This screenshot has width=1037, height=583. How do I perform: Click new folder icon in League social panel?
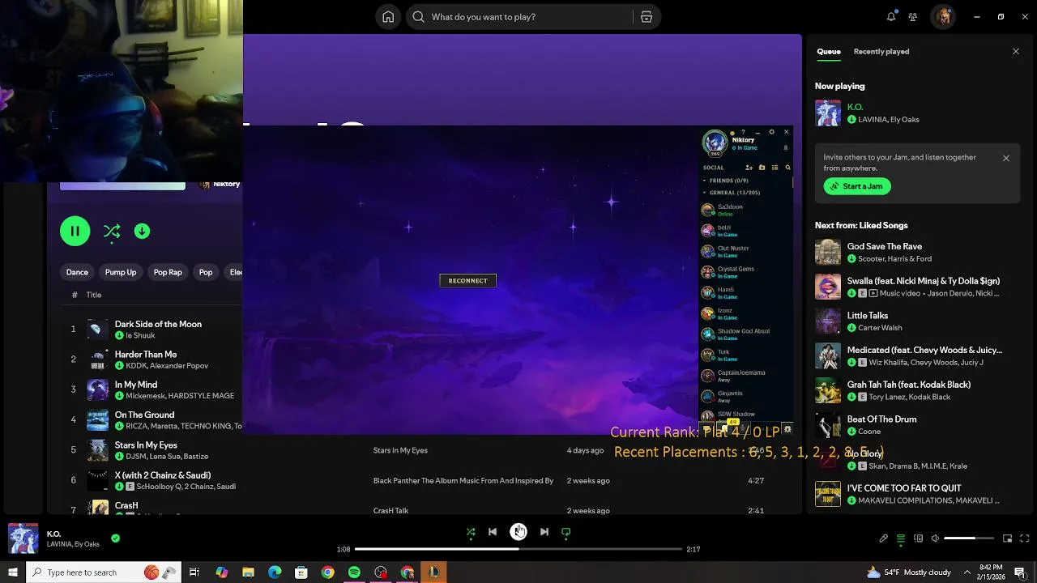(762, 168)
